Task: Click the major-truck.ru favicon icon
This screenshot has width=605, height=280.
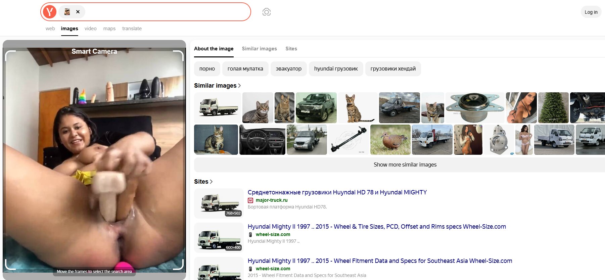Action: [250, 200]
